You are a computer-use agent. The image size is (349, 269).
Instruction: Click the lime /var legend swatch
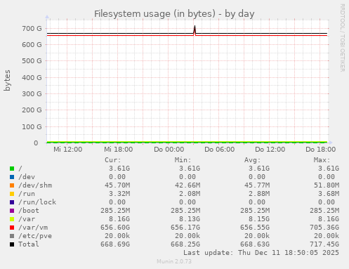point(12,219)
